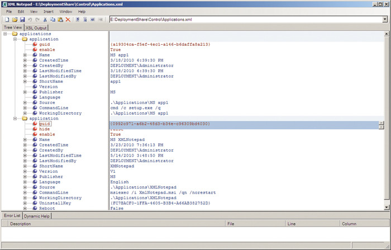This screenshot has height=250, width=391.
Task: Collapse the root applications node
Action: coord(6,34)
